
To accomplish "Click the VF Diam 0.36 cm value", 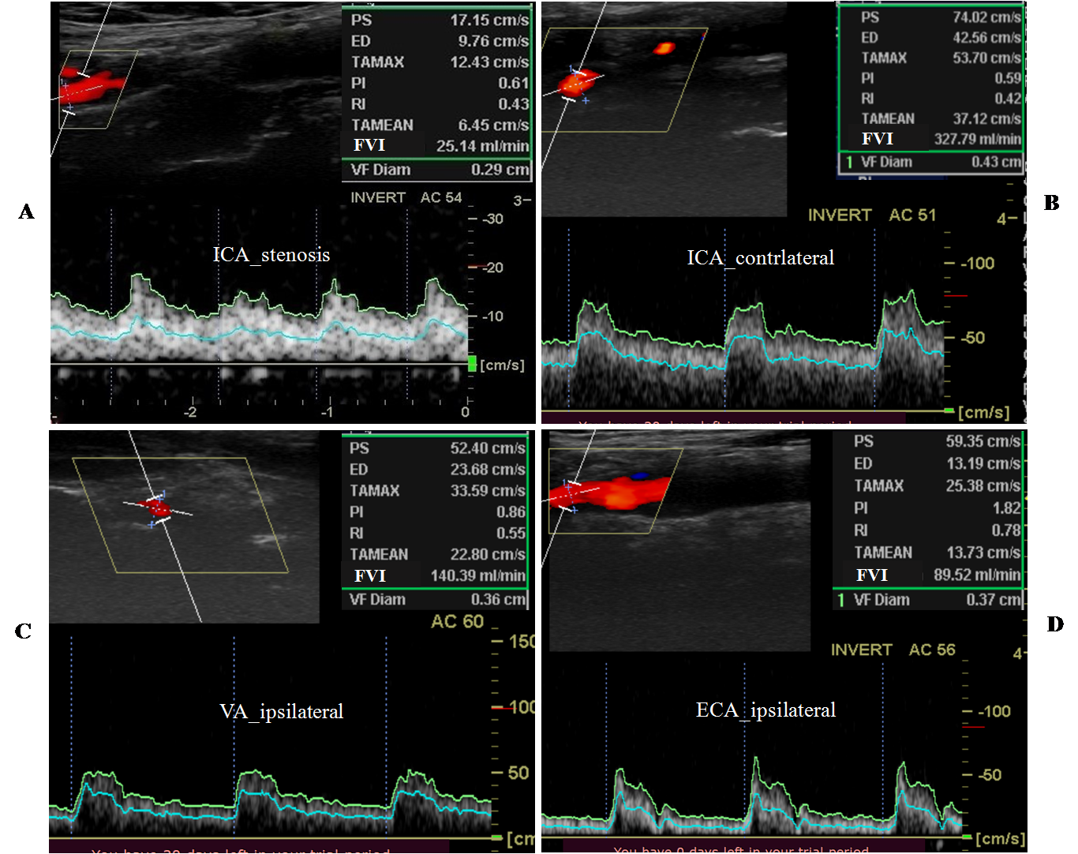I will tap(497, 600).
